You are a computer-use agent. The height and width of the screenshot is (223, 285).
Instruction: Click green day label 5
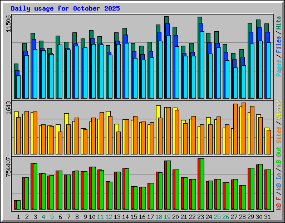point(52,217)
